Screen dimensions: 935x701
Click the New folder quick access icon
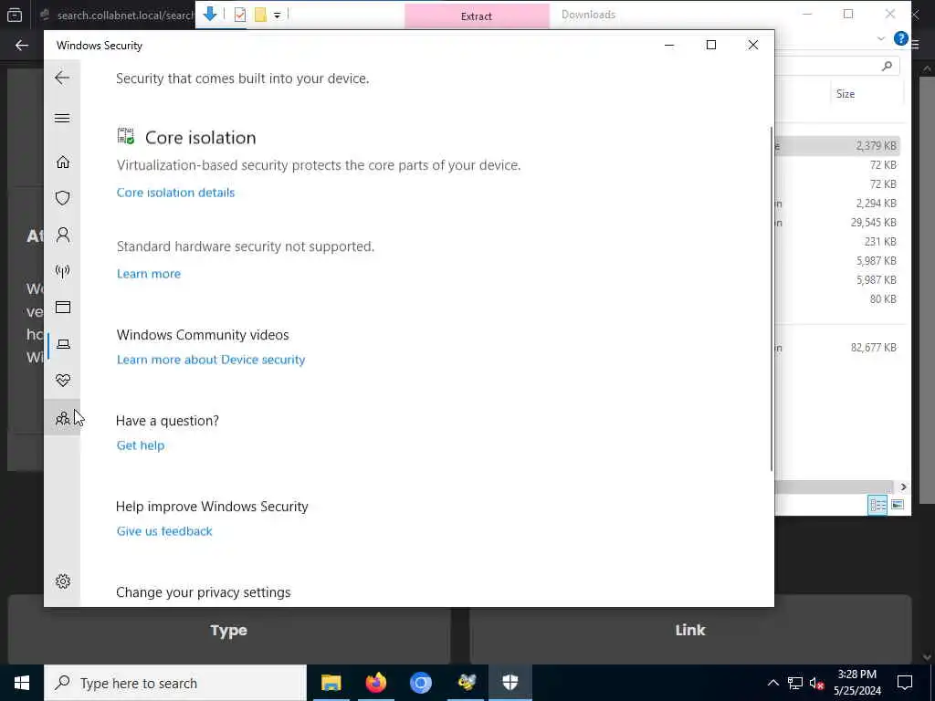point(260,15)
